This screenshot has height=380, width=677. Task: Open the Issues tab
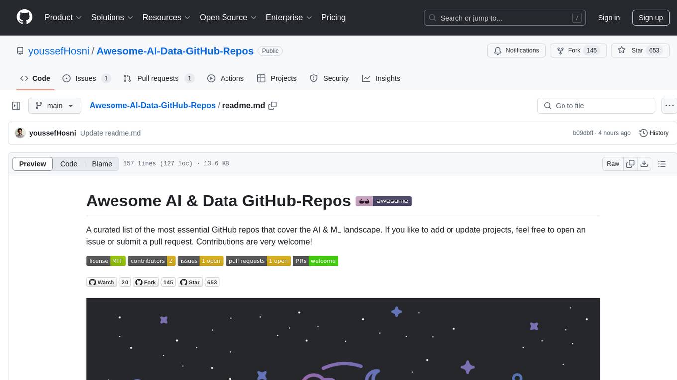coord(87,78)
